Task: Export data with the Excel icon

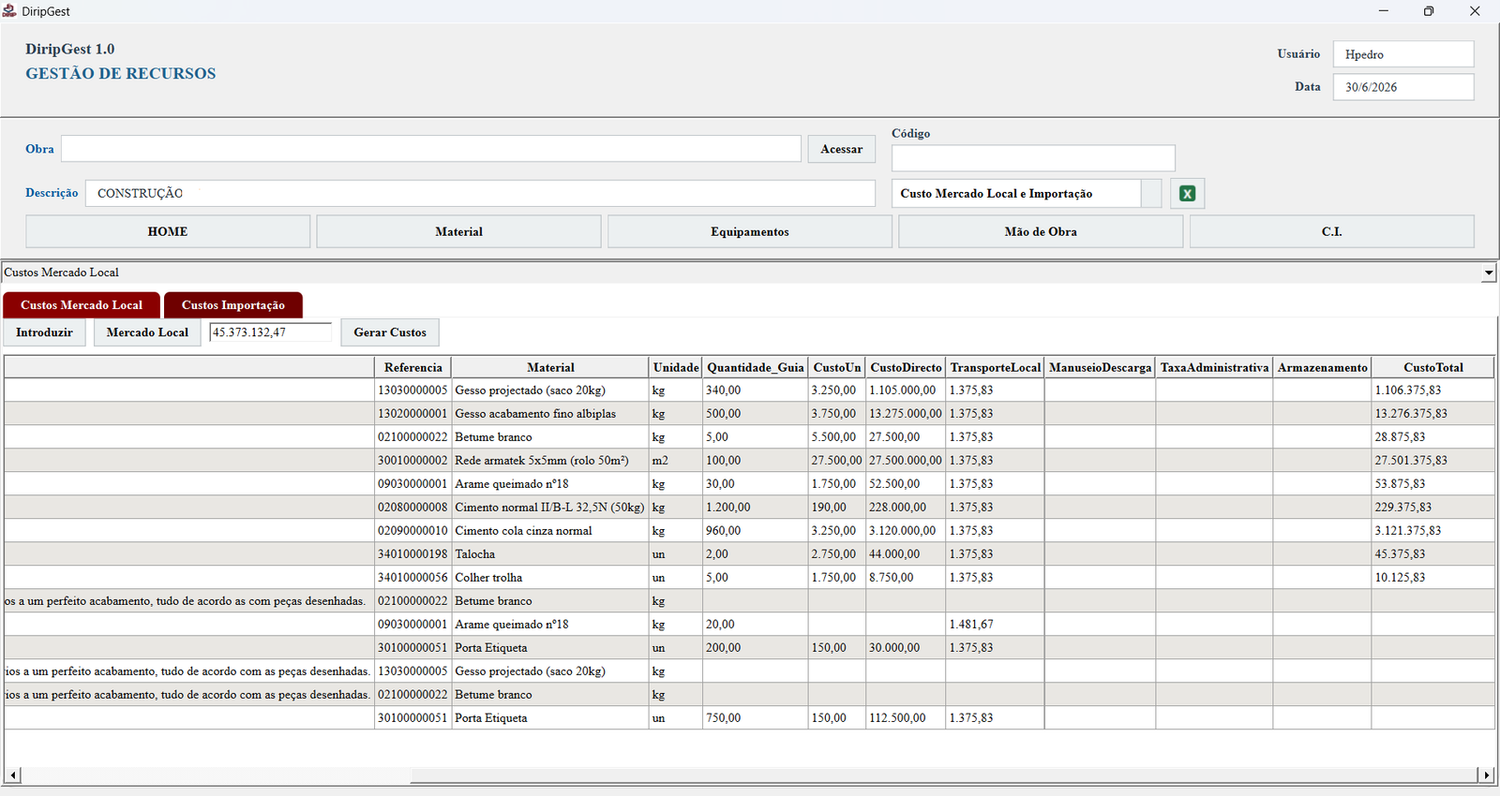Action: tap(1187, 194)
